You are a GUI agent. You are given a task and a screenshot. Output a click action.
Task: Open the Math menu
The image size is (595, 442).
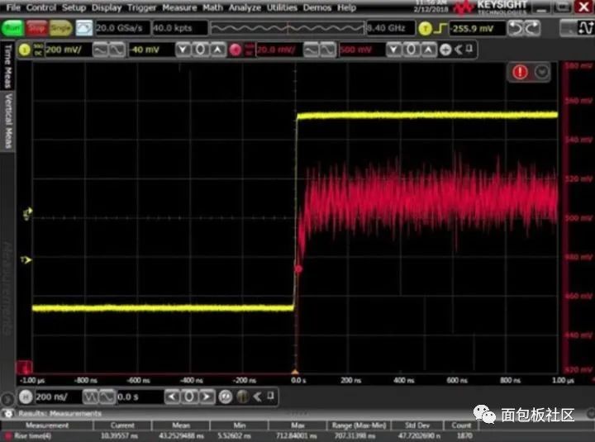(212, 7)
